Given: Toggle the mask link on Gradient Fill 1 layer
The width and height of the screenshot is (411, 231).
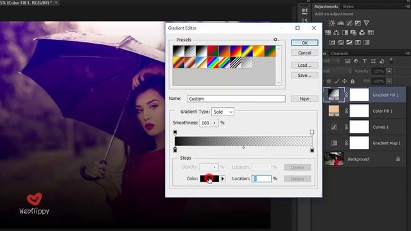Looking at the screenshot, I should tap(346, 95).
